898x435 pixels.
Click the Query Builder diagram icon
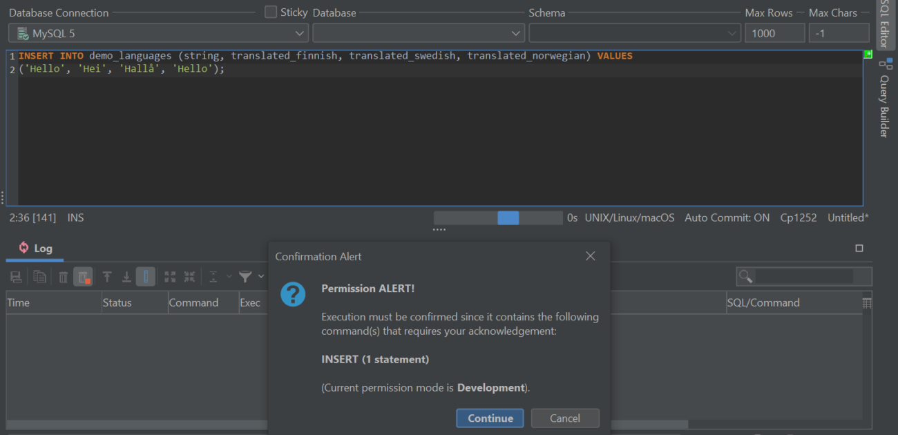pos(885,63)
